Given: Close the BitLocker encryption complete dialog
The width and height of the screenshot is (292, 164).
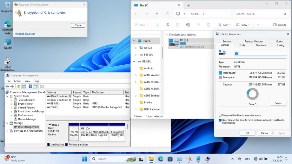Looking at the screenshot, I should click(x=78, y=25).
